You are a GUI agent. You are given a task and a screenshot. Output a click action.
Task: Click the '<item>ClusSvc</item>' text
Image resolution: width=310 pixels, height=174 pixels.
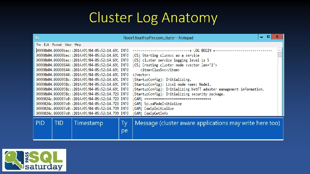click(160, 70)
